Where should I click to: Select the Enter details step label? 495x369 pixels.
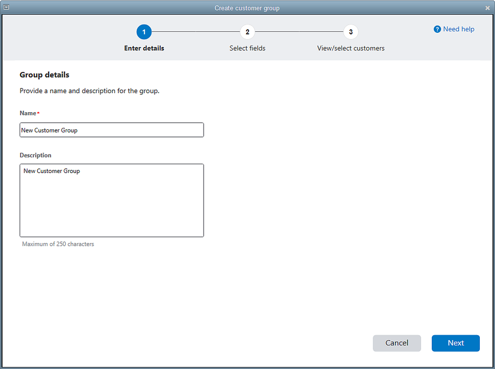[144, 49]
